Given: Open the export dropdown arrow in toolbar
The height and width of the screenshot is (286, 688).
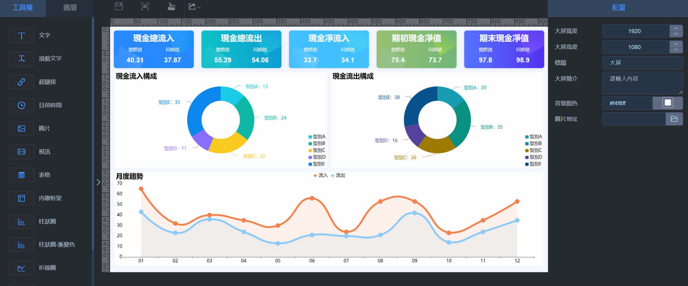Looking at the screenshot, I should coord(199,7).
